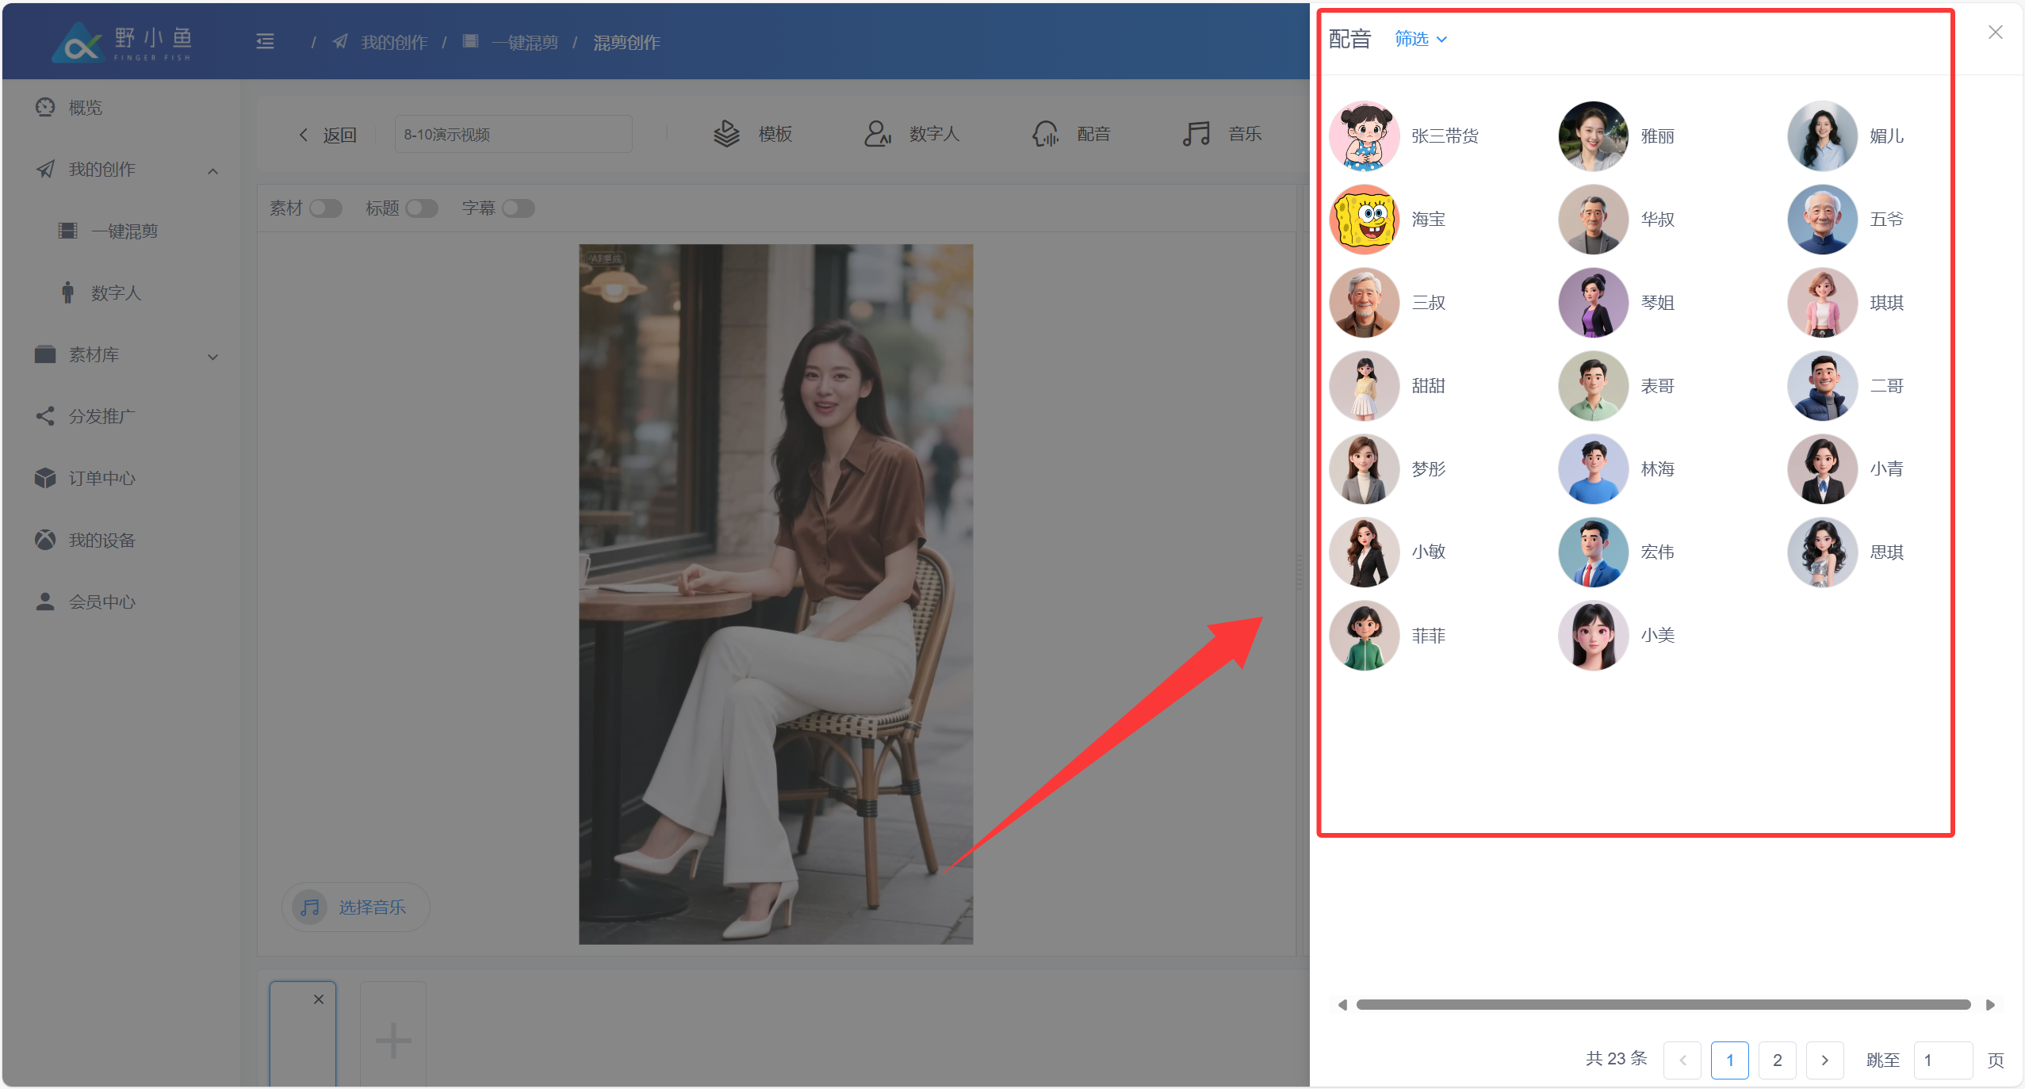Screen dimensions: 2025x1089
Task: Open the 模板 template layers icon
Action: pyautogui.click(x=725, y=134)
